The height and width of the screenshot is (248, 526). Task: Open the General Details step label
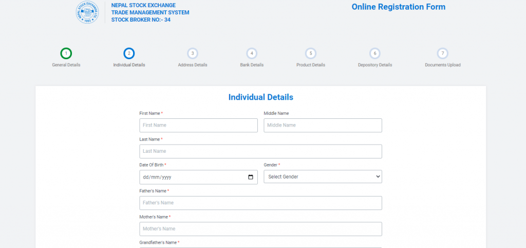pyautogui.click(x=66, y=65)
